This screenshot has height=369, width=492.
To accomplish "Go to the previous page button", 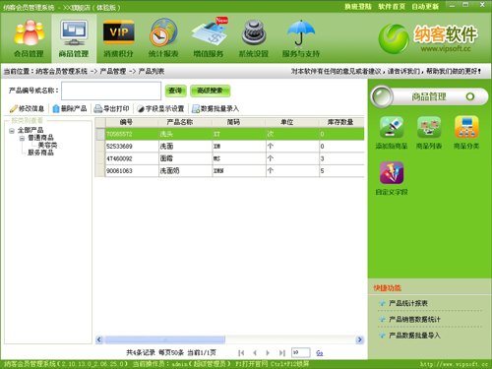I will (x=255, y=353).
